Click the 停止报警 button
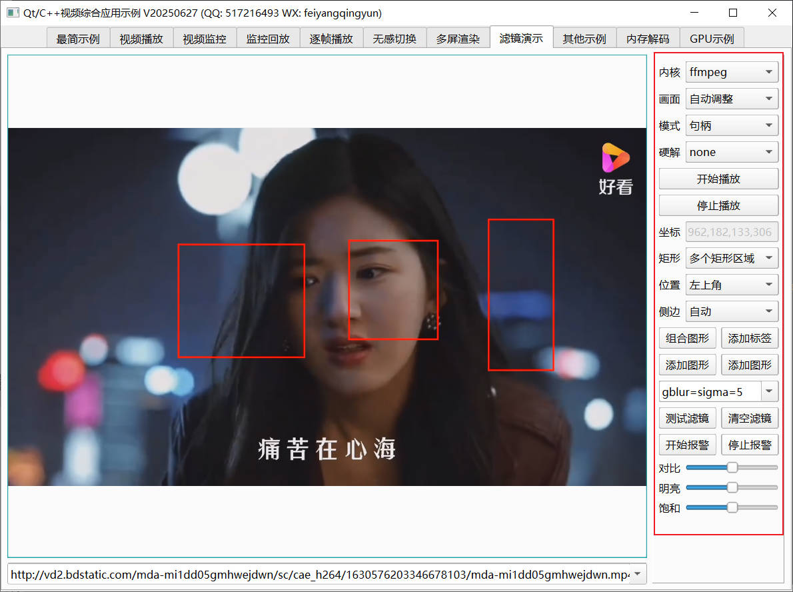Screen dimensions: 793x592 coord(750,445)
